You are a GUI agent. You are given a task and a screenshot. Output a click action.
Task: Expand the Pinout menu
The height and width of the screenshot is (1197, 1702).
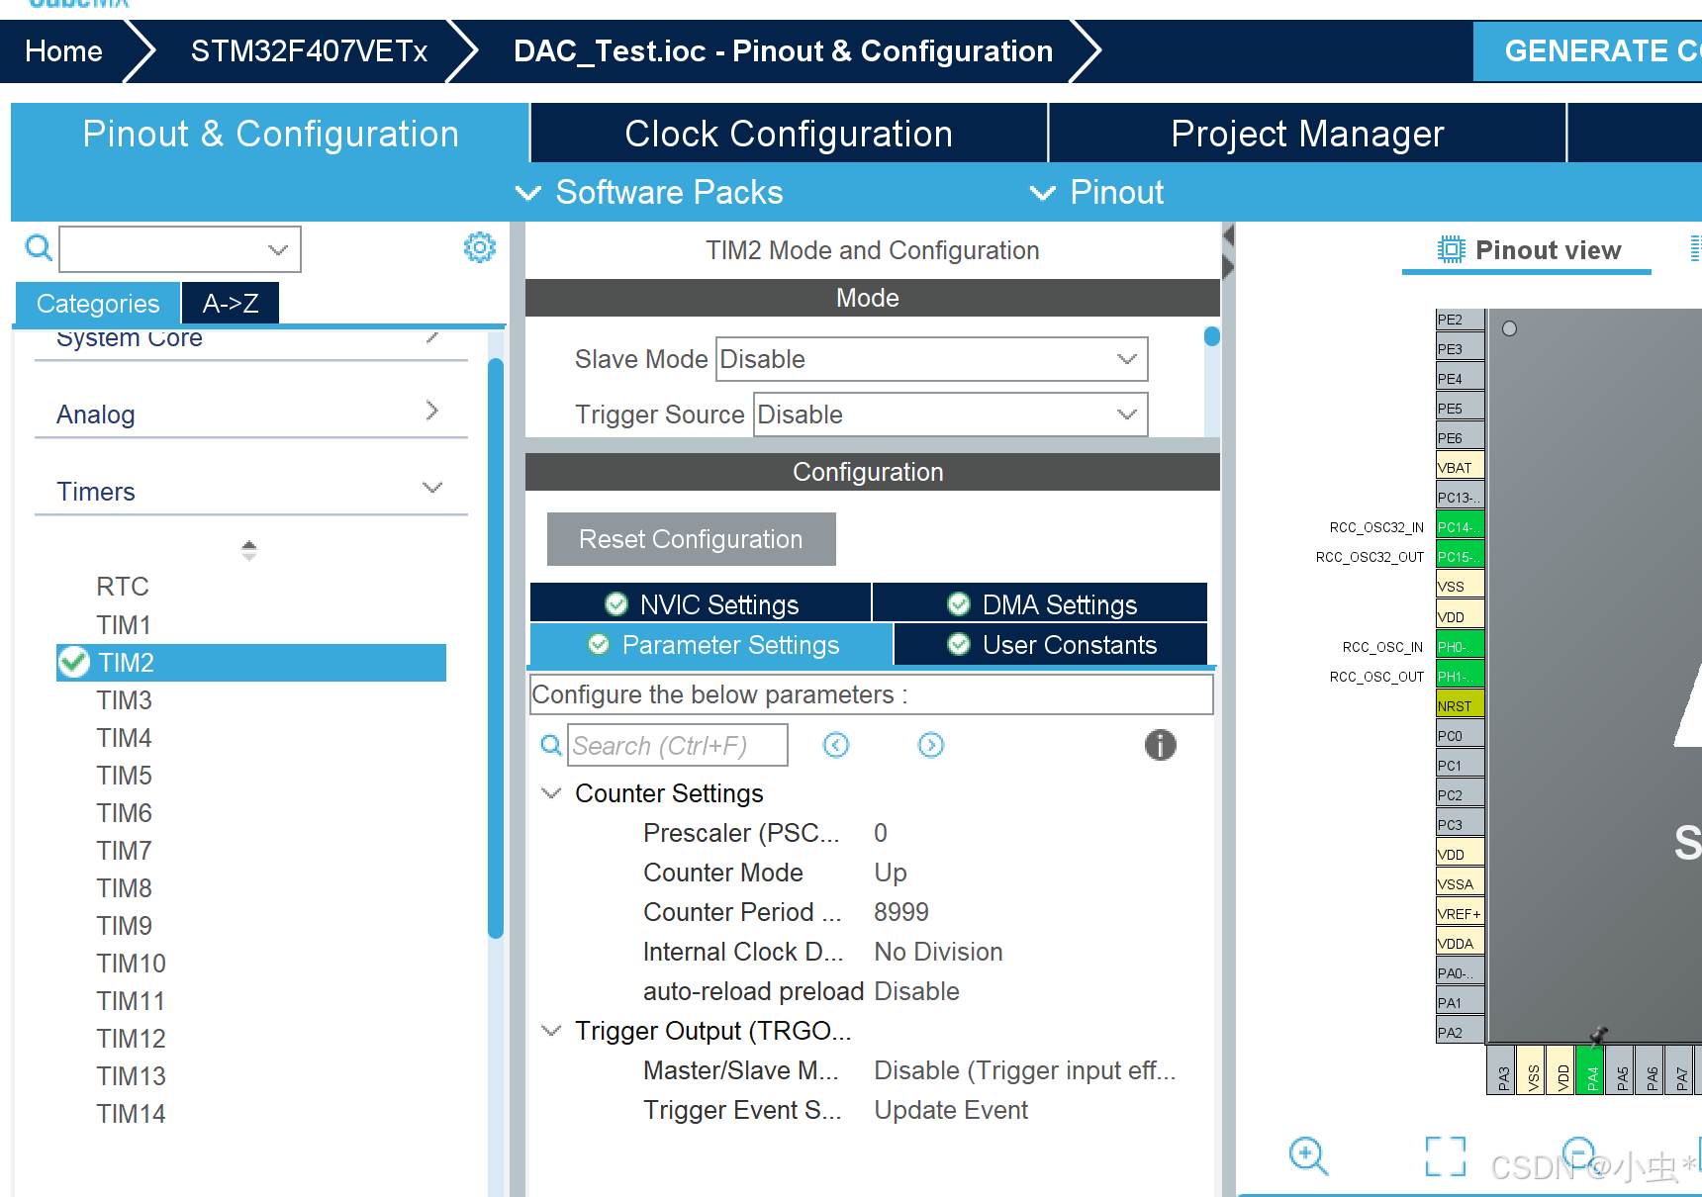[x=1097, y=192]
